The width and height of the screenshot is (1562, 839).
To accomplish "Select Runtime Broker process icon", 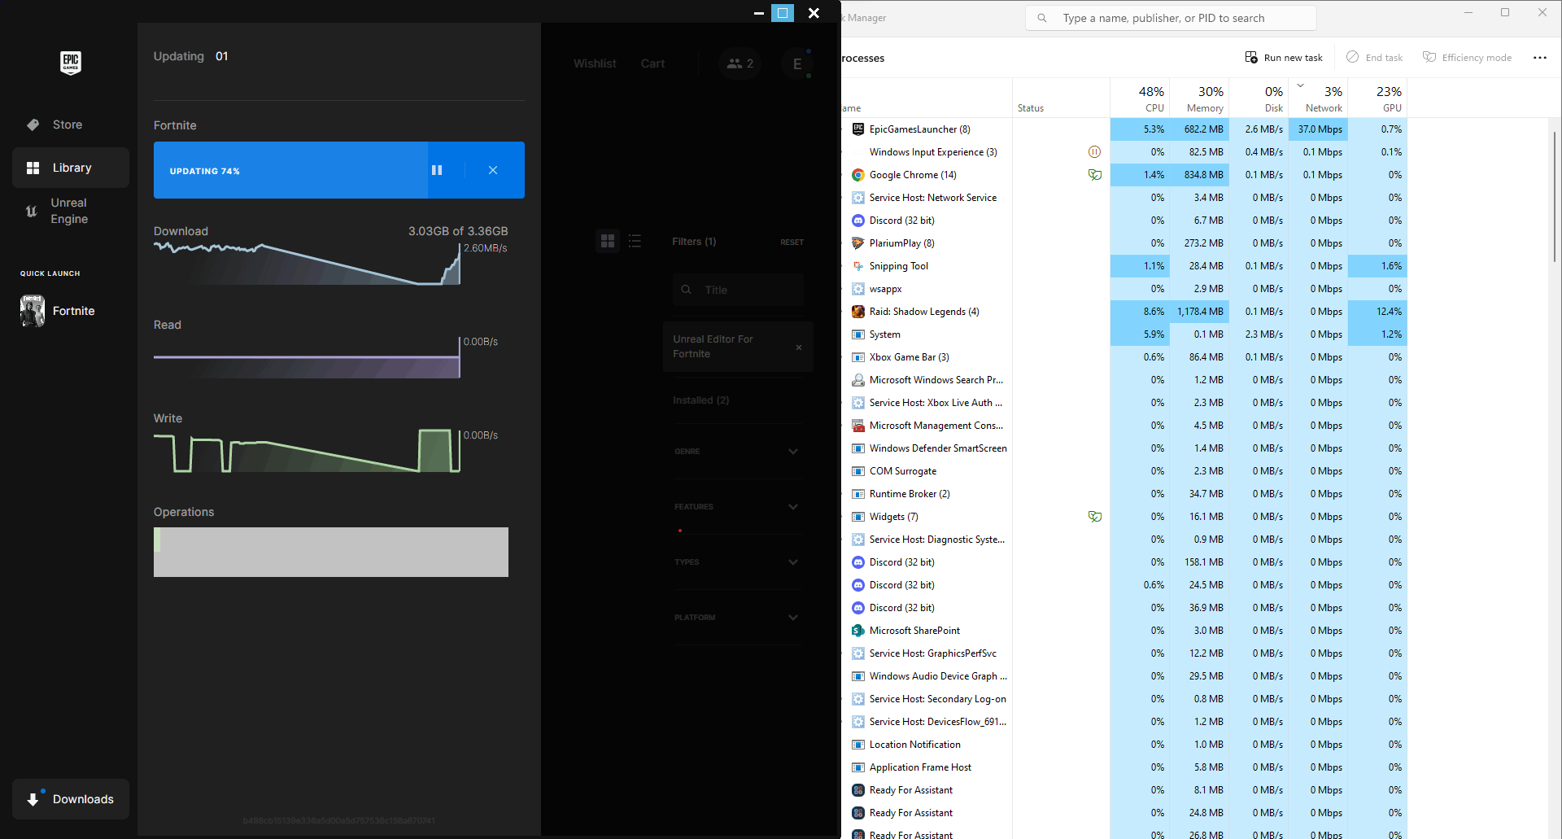I will [857, 494].
